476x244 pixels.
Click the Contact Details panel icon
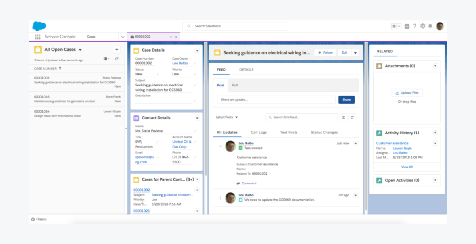tap(136, 118)
